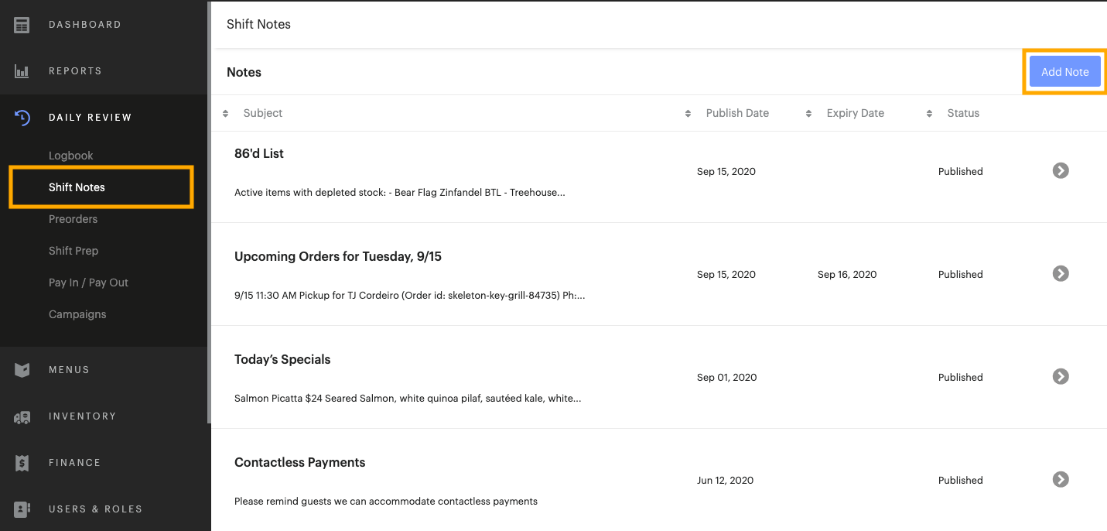Open the 86'd List note arrow
The height and width of the screenshot is (531, 1107).
[1061, 170]
